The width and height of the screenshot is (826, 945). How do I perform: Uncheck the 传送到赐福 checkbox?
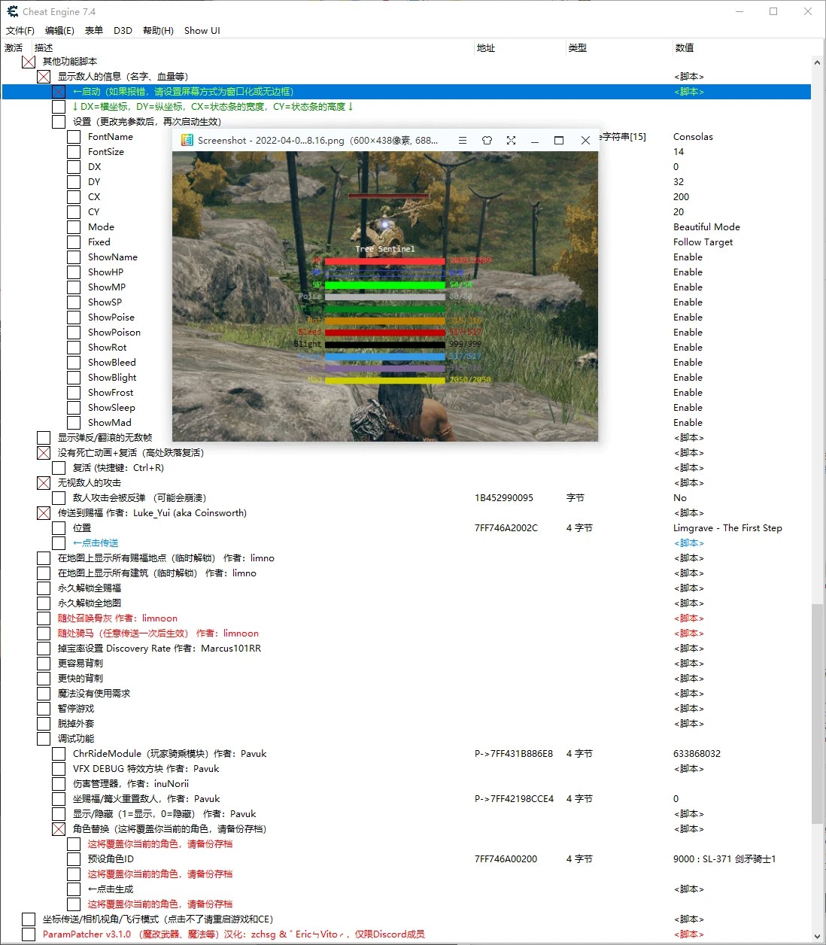(x=44, y=513)
